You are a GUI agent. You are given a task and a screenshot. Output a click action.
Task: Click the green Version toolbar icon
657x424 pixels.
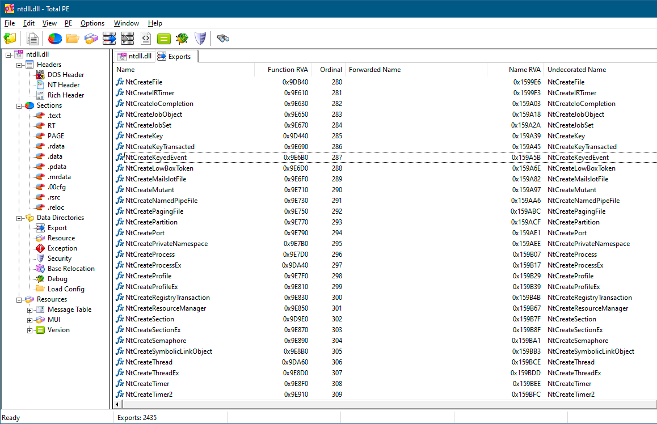pos(163,39)
